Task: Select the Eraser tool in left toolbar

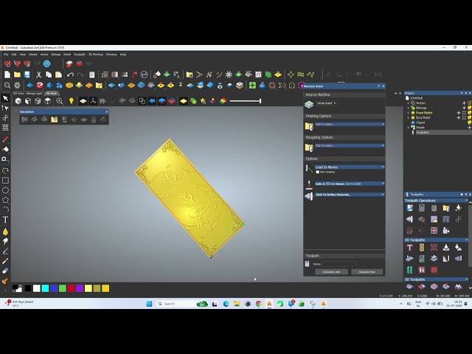Action: 5,271
